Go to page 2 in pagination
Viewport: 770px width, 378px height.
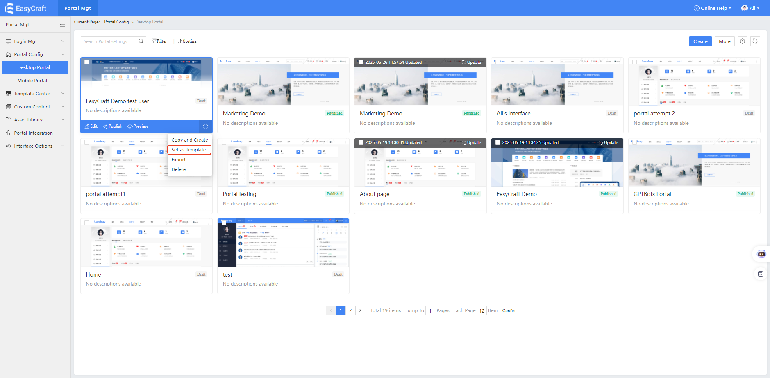click(350, 310)
